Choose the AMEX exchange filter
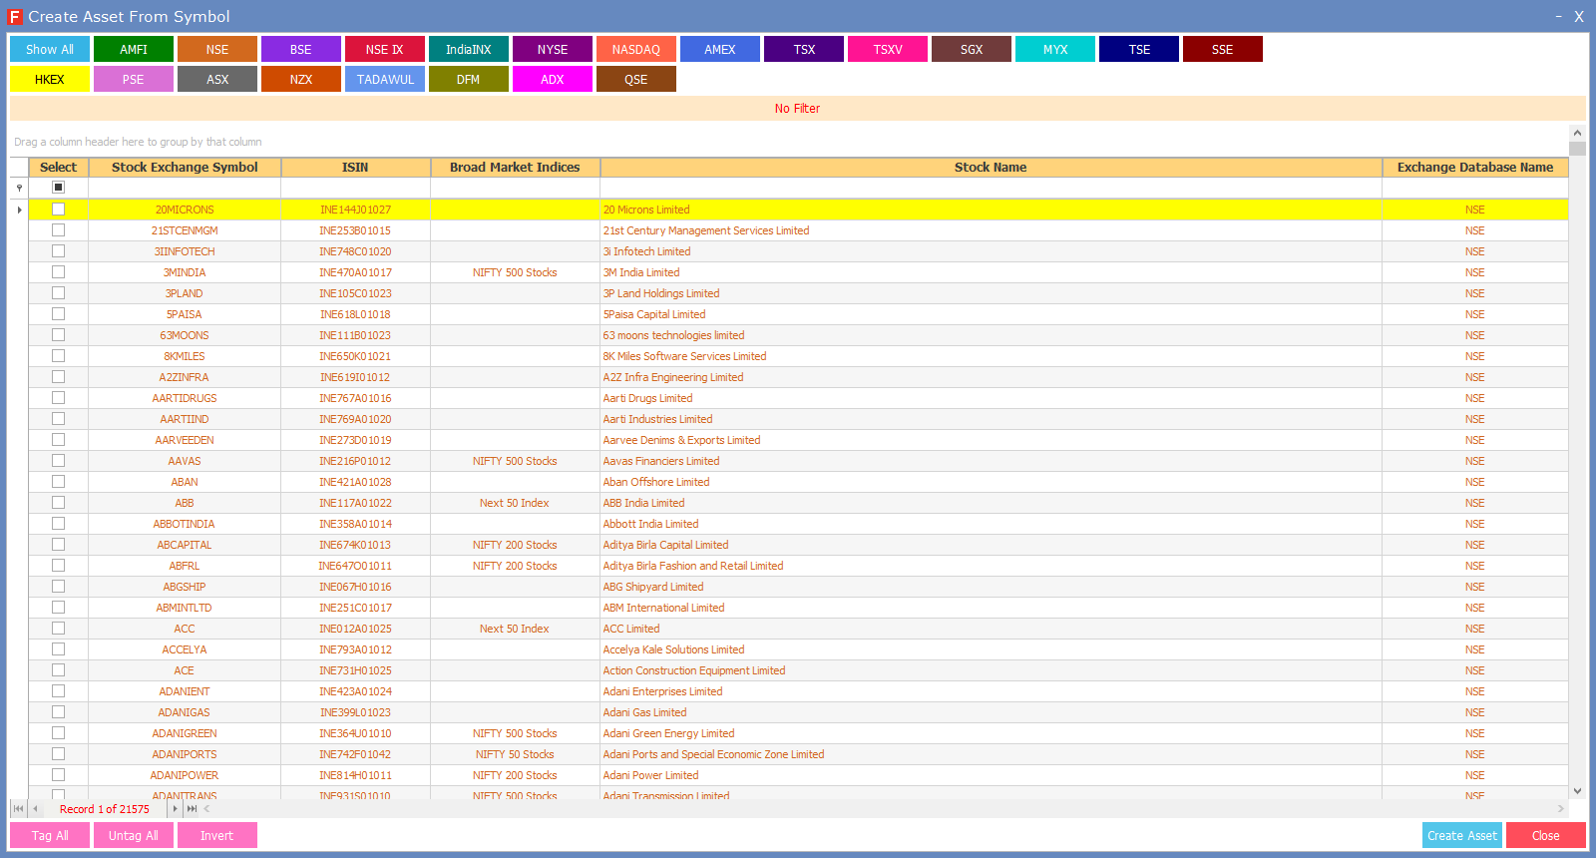Viewport: 1596px width, 858px height. [x=720, y=49]
